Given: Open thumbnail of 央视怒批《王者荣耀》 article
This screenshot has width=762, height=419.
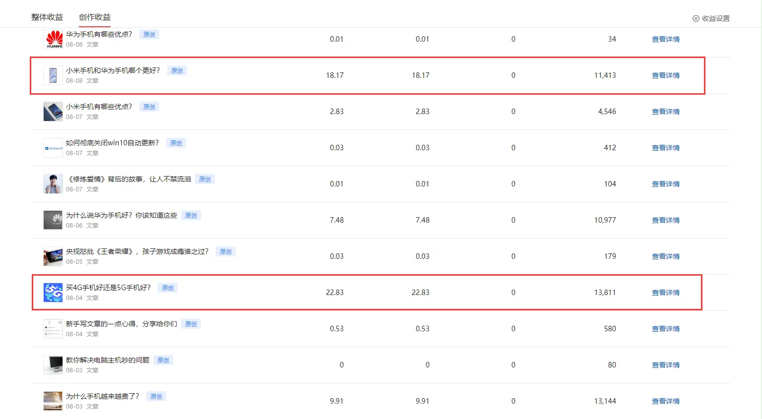Looking at the screenshot, I should pyautogui.click(x=53, y=256).
